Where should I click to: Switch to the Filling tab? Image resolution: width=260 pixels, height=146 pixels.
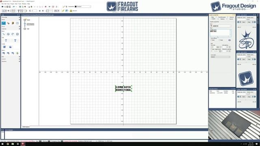212,17
